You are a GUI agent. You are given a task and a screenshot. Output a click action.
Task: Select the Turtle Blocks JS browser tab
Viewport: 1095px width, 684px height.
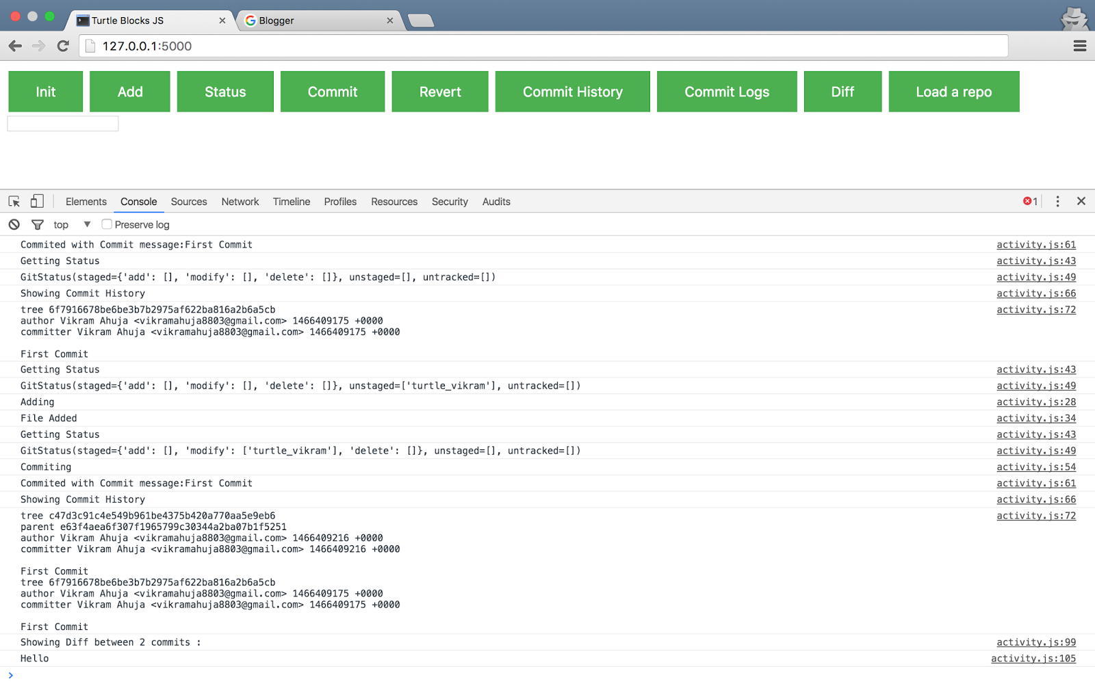(x=151, y=21)
